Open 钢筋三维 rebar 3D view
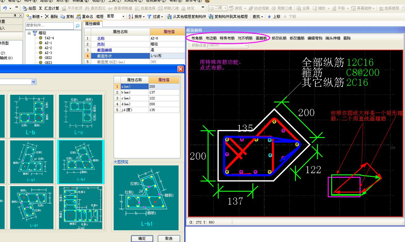This screenshot has height=242, width=405. [x=168, y=8]
